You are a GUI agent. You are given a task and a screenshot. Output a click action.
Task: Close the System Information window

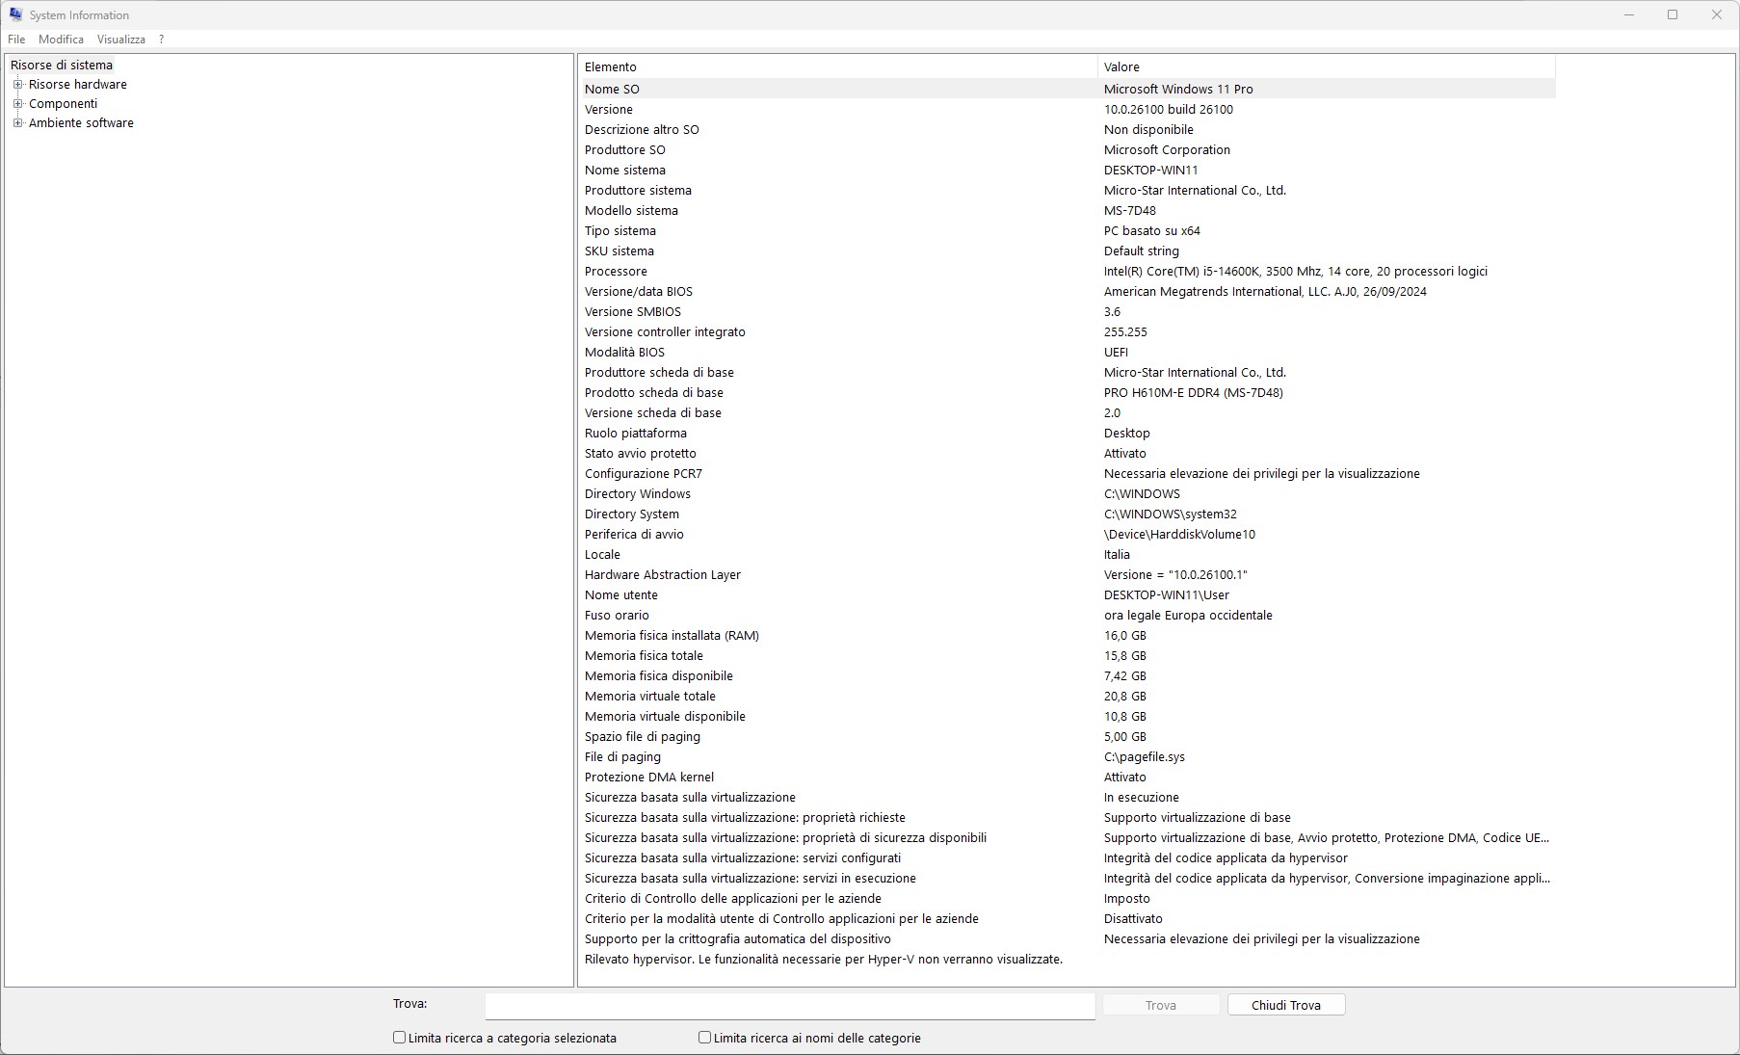pyautogui.click(x=1717, y=14)
